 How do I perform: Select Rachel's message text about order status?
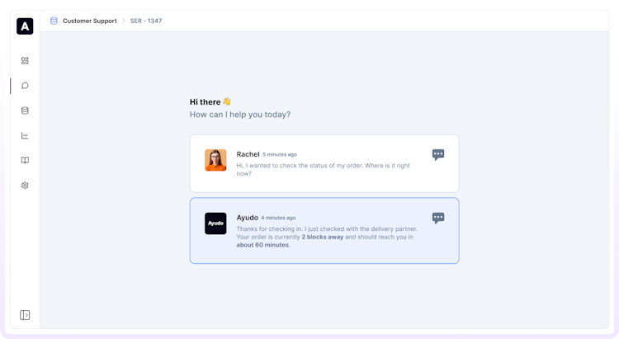324,169
